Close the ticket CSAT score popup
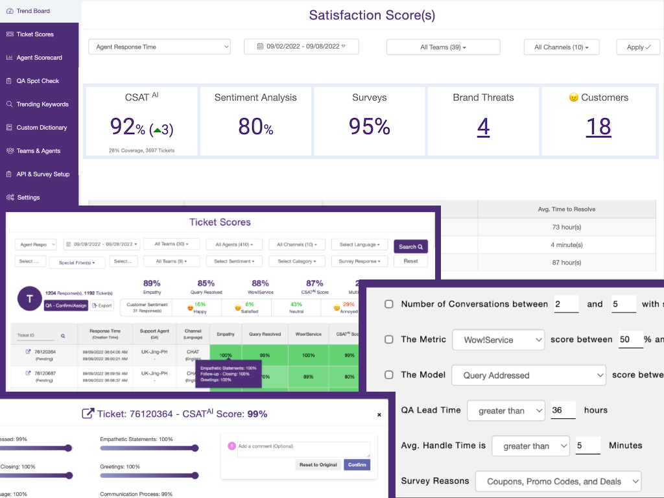This screenshot has width=664, height=498. pos(379,415)
